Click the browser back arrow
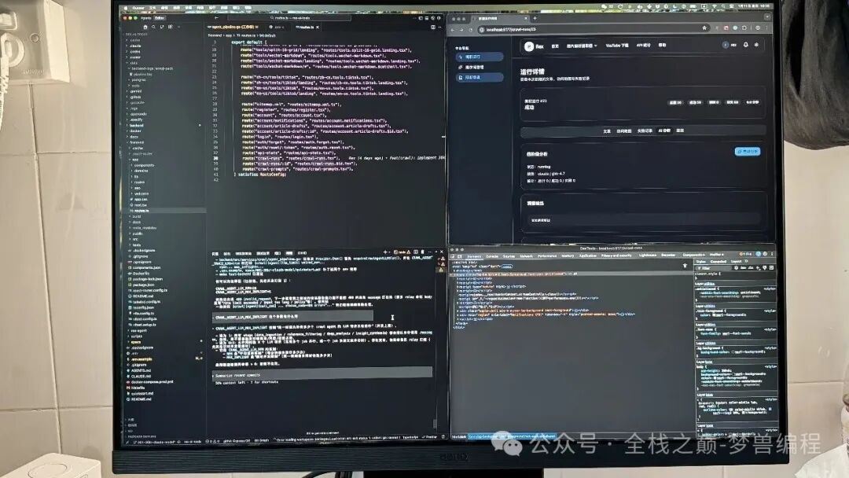Image resolution: width=849 pixels, height=478 pixels. coord(452,30)
